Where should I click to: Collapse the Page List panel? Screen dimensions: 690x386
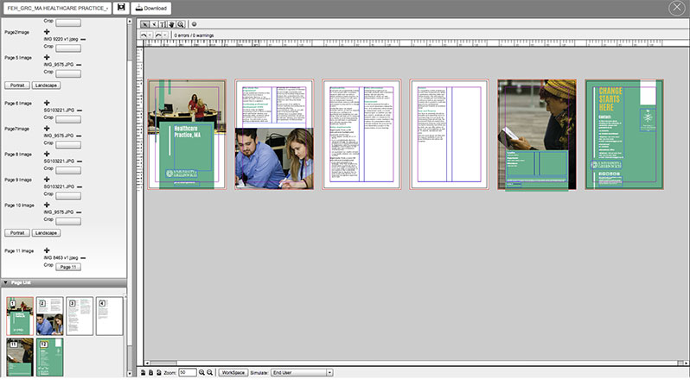(6, 282)
